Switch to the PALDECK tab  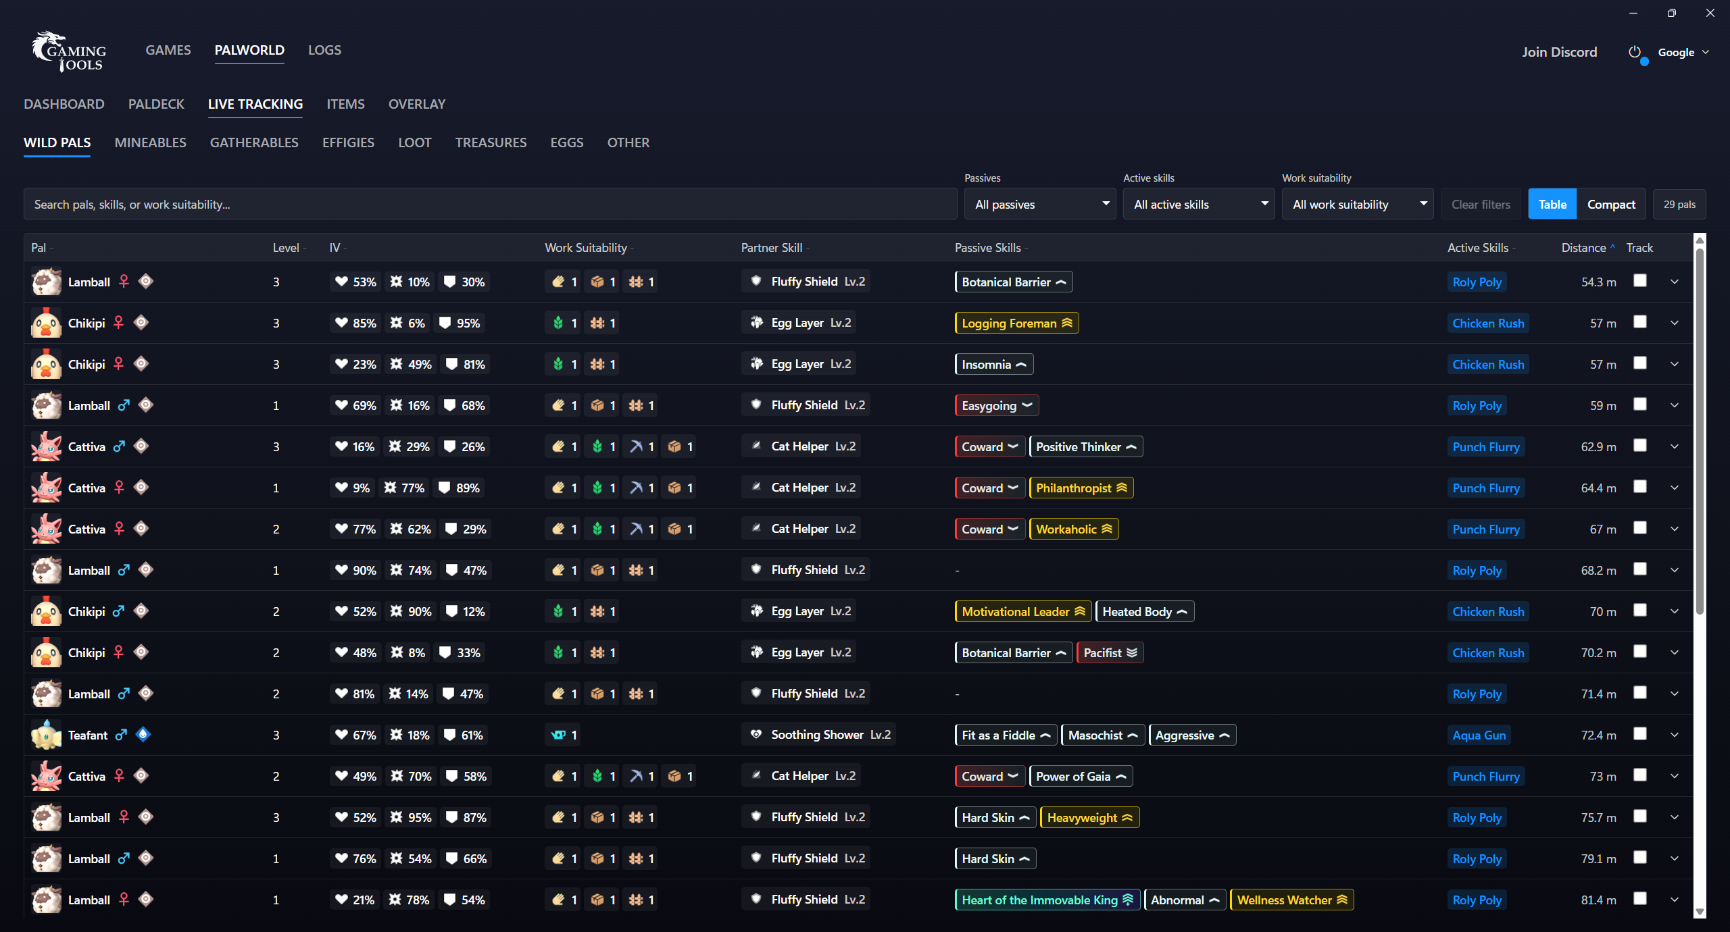pyautogui.click(x=156, y=104)
